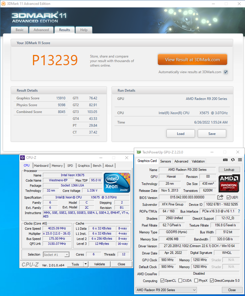Open the Help tab in 3DMark

pos(84,30)
